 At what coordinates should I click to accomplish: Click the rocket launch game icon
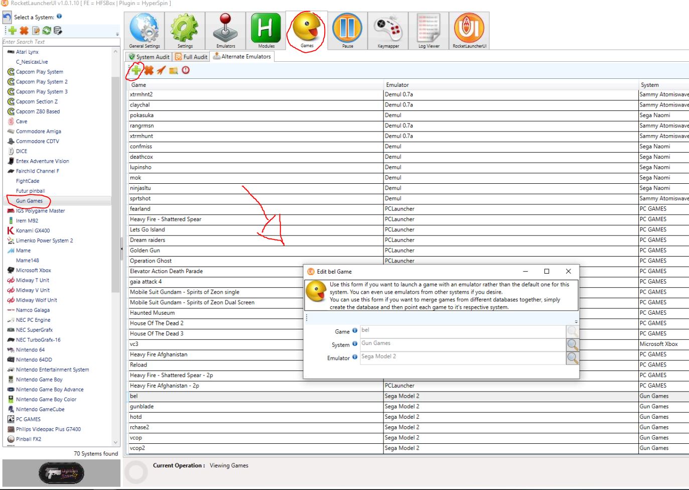161,70
